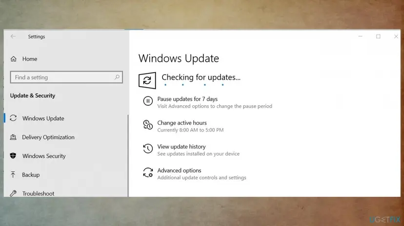Screen dimensions: 404x226
Task: Open Delivery Optimization section
Action: [48, 137]
